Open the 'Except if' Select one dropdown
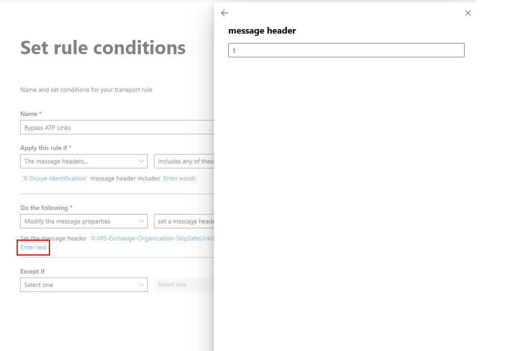 84,285
